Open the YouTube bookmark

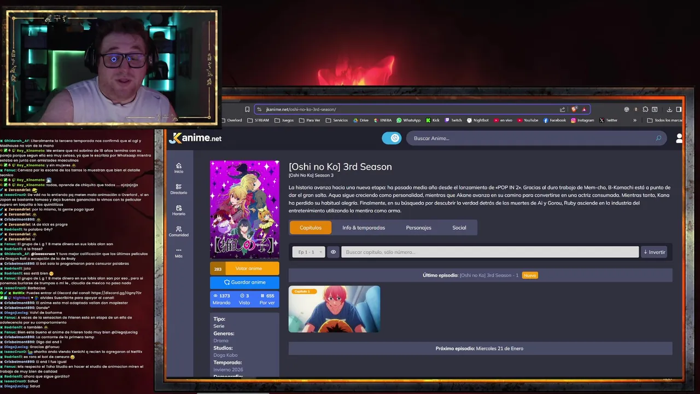pos(528,120)
